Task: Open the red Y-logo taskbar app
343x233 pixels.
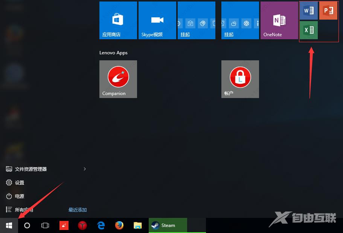Action: [82, 225]
